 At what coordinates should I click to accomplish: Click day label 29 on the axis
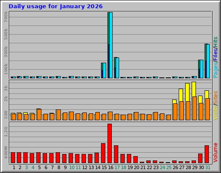click(195, 167)
